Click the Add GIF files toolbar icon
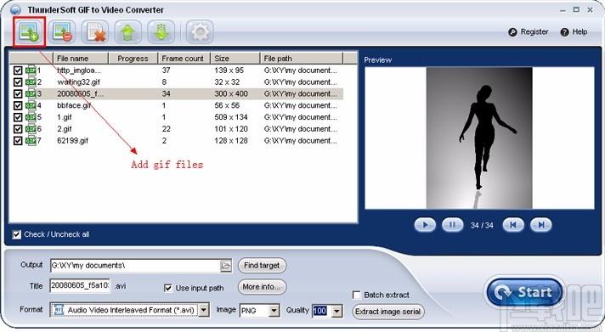The image size is (605, 332). [30, 32]
